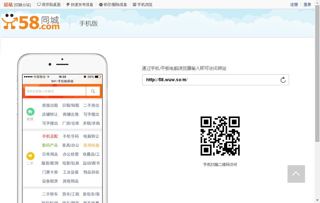Click the refresh icon beside the URL
The image size is (320, 203).
(283, 80)
